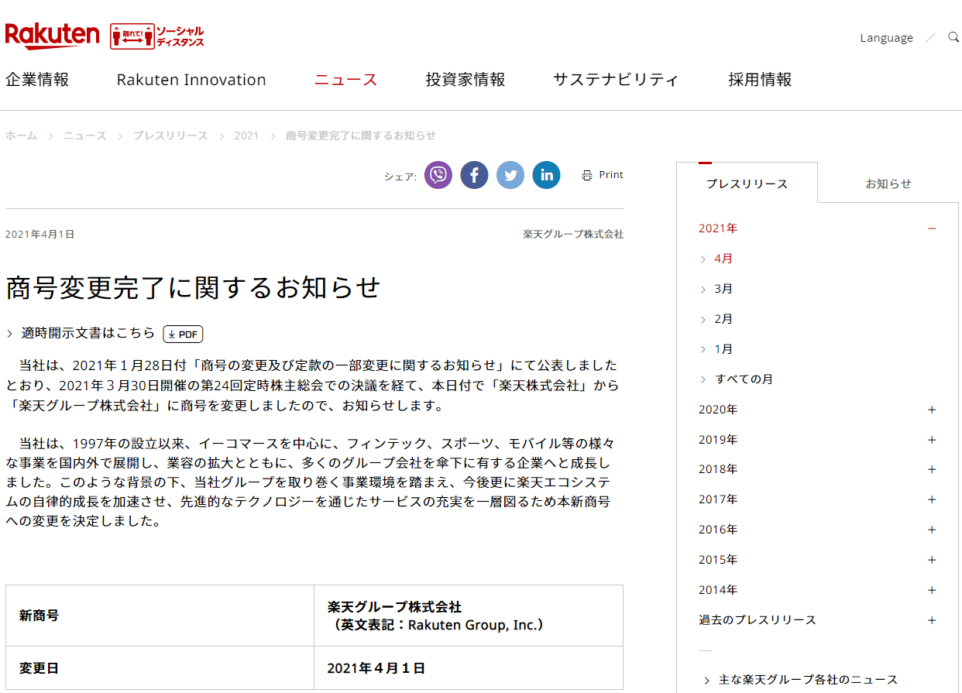Open the search magnifier icon
The height and width of the screenshot is (693, 962).
click(953, 37)
